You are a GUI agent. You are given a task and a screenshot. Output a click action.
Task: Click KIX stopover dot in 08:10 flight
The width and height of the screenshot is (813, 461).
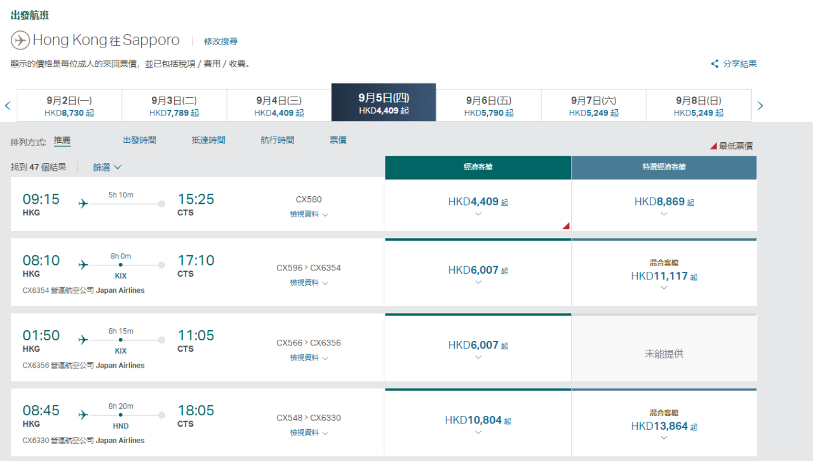121,265
